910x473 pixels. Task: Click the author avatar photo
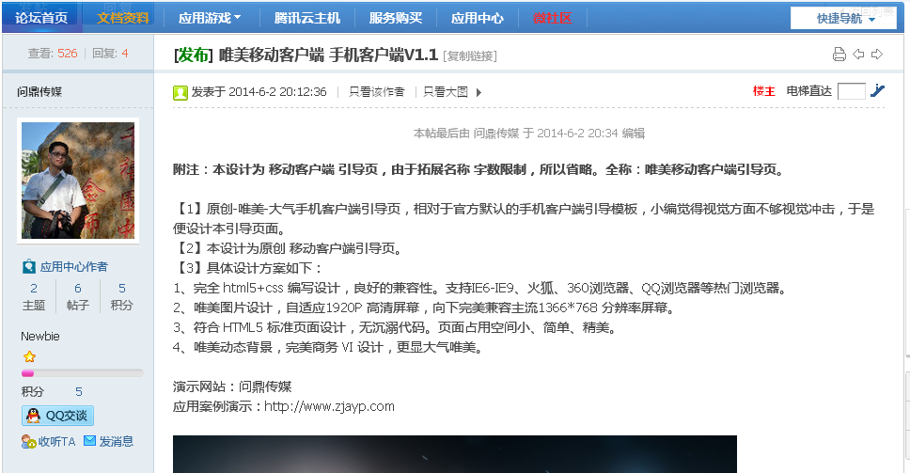78,181
